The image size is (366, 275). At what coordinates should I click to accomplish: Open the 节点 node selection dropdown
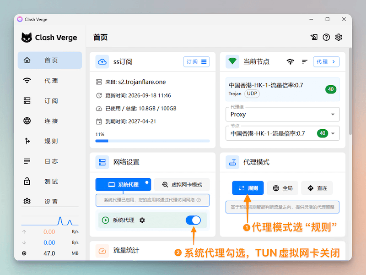282,133
